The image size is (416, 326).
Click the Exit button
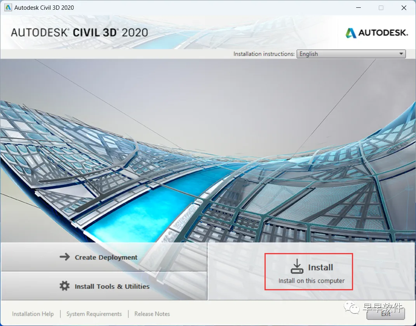click(x=385, y=314)
